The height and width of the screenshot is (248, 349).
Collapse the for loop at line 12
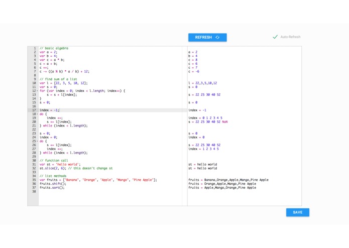[37, 91]
